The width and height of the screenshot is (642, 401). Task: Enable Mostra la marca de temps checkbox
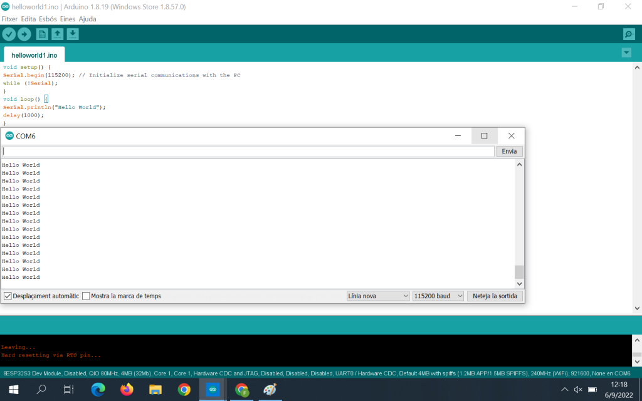(87, 296)
